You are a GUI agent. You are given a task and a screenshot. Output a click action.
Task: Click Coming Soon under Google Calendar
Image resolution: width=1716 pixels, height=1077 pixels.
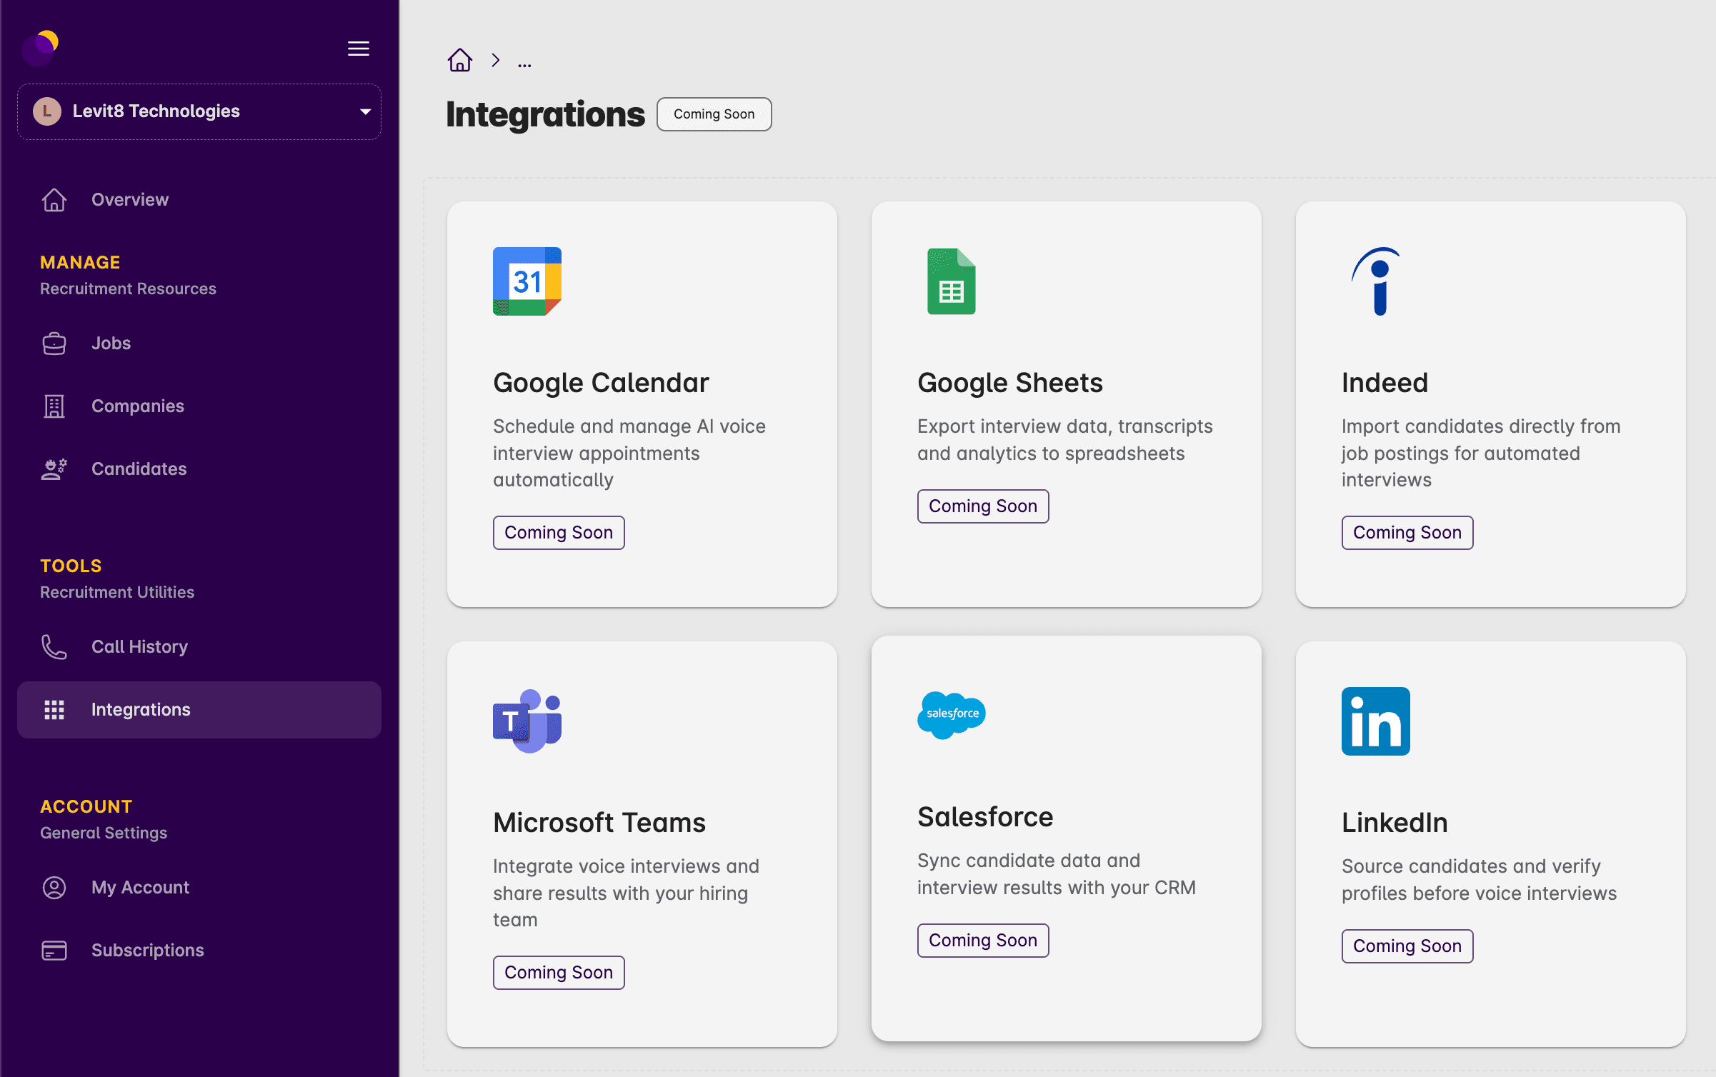click(559, 532)
